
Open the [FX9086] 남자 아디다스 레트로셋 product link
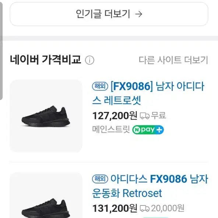pyautogui.click(x=148, y=93)
